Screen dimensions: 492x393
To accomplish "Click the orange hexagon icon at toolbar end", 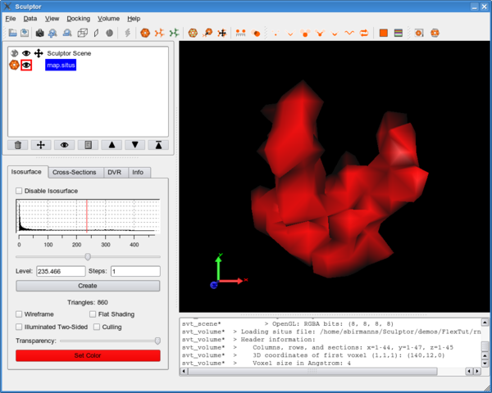I will tap(435, 33).
